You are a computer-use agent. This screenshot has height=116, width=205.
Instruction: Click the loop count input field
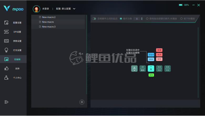(137, 19)
